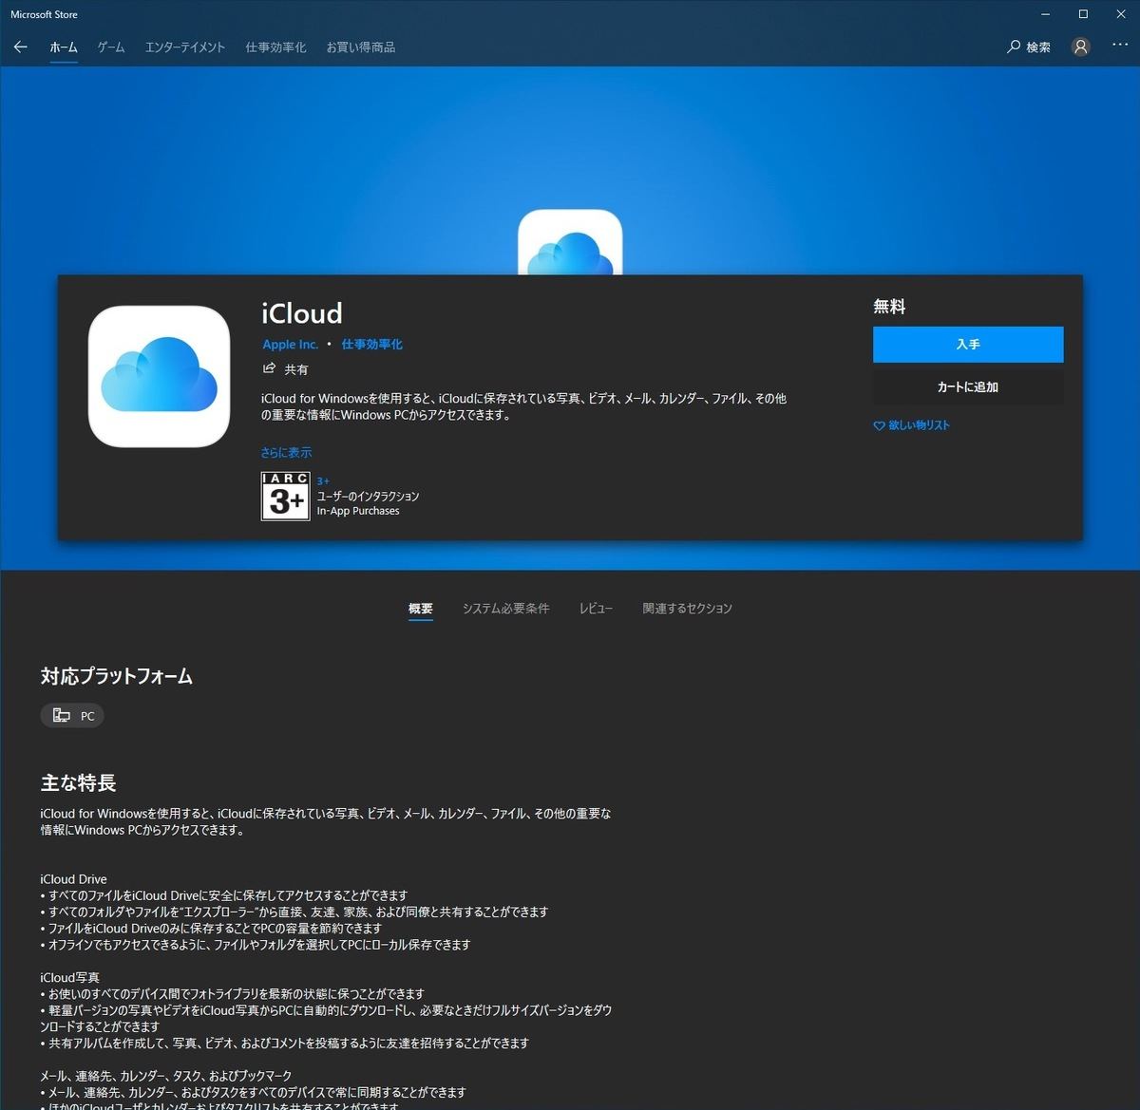Jump to 関連するセクション tab
The height and width of the screenshot is (1110, 1140).
[687, 608]
